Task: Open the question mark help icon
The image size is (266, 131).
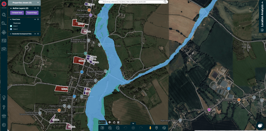Action: coord(4,107)
